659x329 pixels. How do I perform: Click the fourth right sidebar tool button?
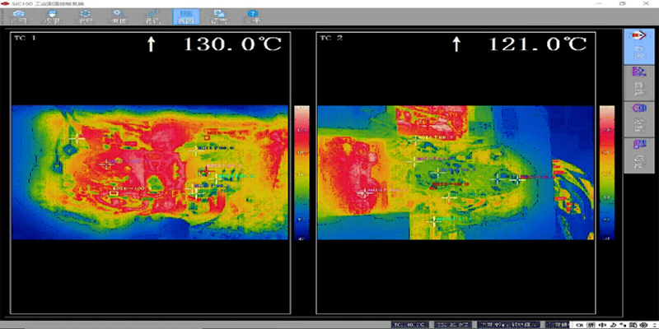tap(635, 154)
